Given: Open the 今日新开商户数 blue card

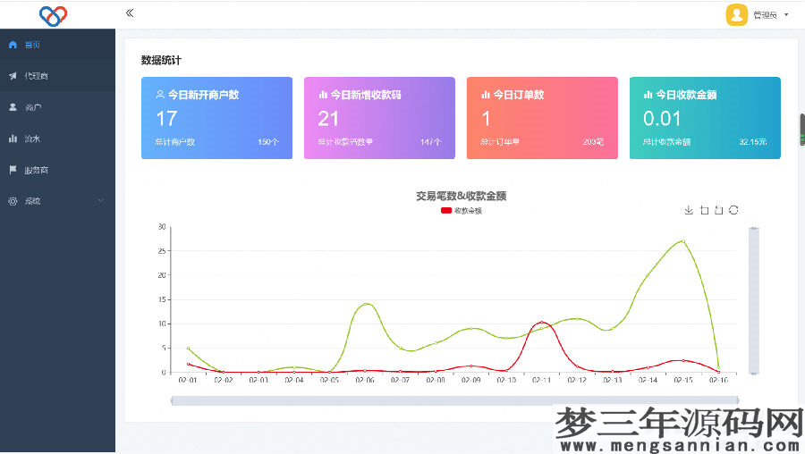Looking at the screenshot, I should 216,118.
